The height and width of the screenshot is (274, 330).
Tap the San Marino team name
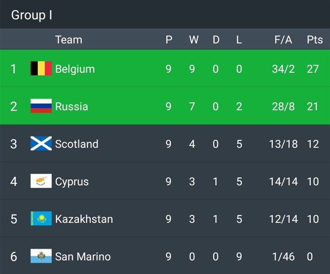coord(83,257)
